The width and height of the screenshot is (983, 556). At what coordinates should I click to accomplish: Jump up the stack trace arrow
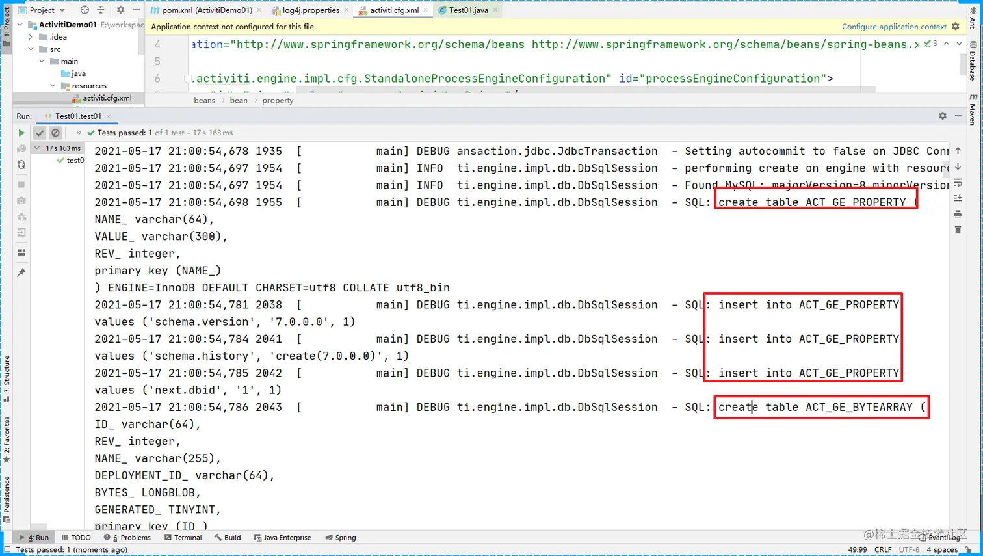click(958, 151)
